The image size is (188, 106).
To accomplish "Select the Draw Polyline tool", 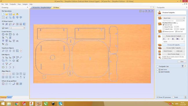I will coord(3,38).
